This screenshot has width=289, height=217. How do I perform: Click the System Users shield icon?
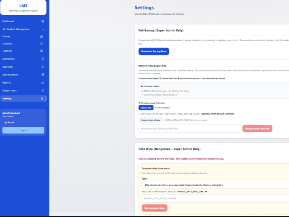(x=43, y=91)
